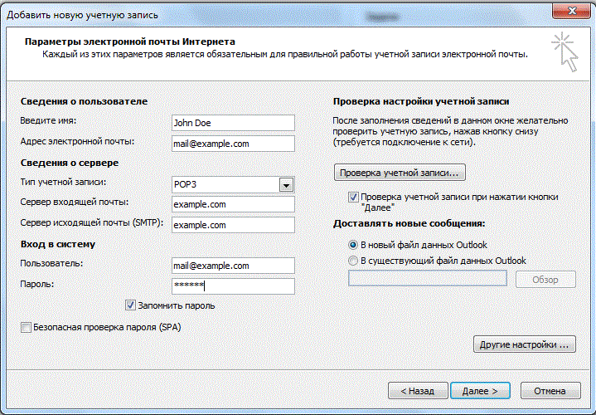596x415 pixels.
Task: Focus the 'Введите имя' field with John Doe
Action: [x=232, y=123]
